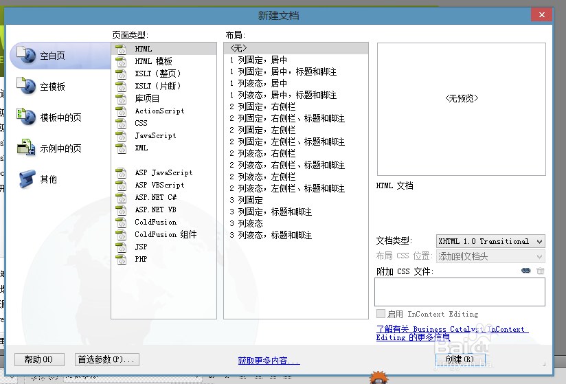Select layout 2 列液态，右侧栏、标题和脚注
This screenshot has width=566, height=384.
pyautogui.click(x=296, y=165)
